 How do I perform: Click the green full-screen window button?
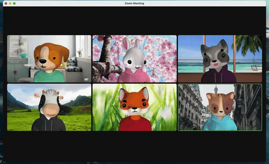point(14,3)
